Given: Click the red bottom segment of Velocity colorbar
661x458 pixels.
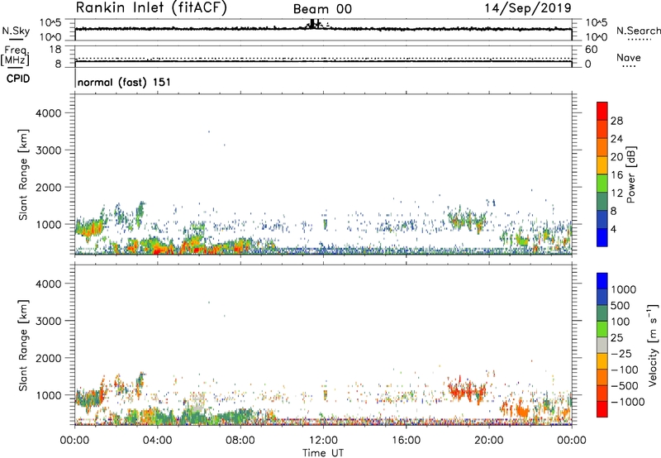Looking at the screenshot, I should coord(602,409).
